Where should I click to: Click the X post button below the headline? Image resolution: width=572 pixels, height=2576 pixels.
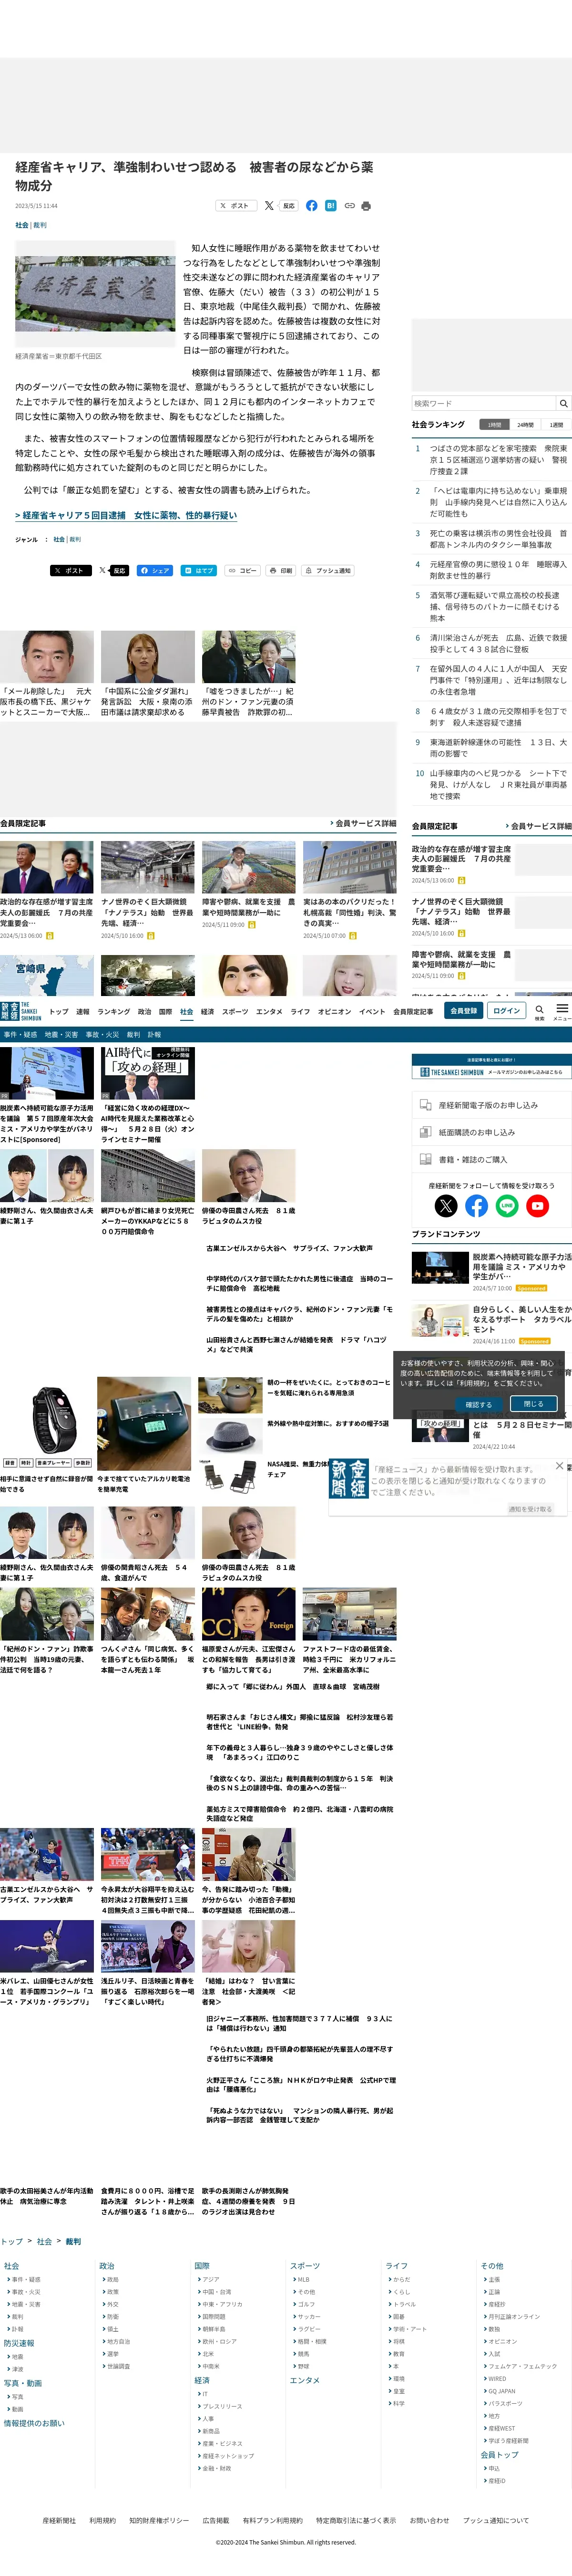point(235,206)
